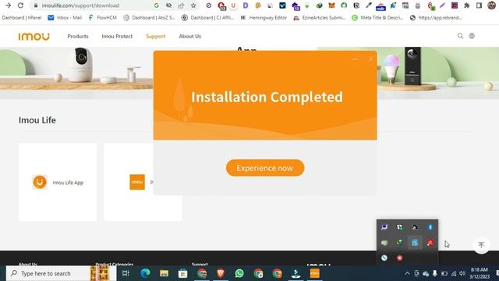
Task: Open the Products menu
Action: (x=78, y=37)
